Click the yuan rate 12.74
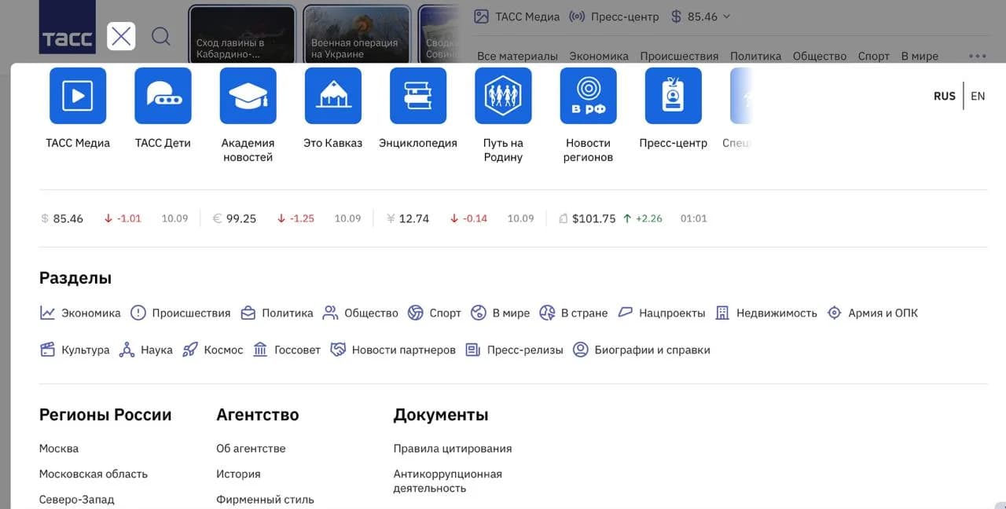Screen dimensions: 1006x509 tap(414, 218)
